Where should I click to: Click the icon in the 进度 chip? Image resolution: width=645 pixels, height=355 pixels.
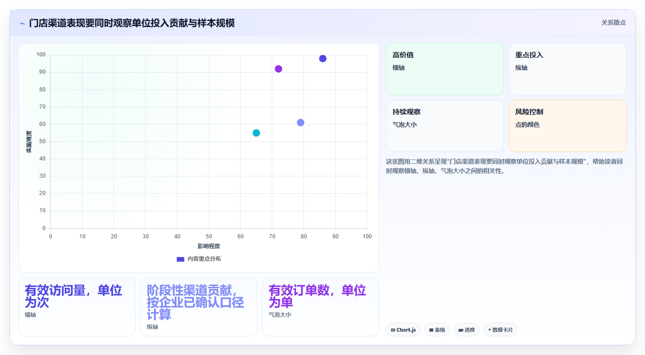pyautogui.click(x=461, y=330)
